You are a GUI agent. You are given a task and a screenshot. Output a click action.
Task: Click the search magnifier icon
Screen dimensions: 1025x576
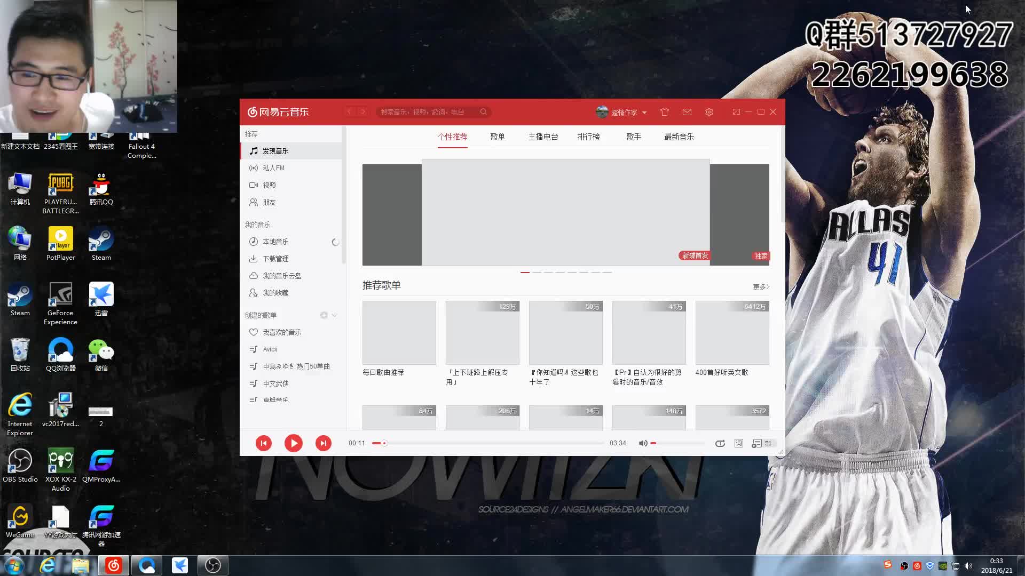click(483, 112)
